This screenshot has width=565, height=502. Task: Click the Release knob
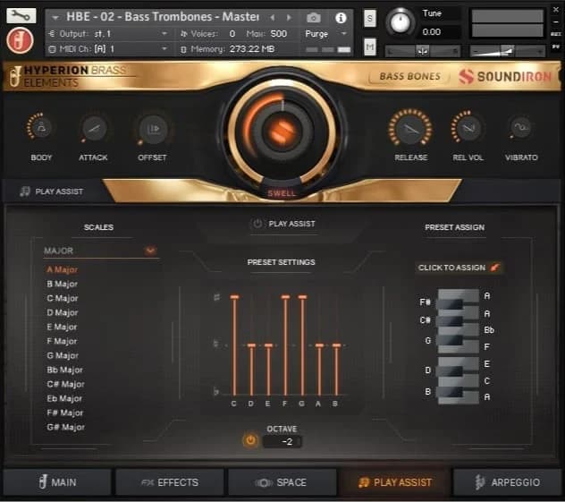pyautogui.click(x=410, y=129)
